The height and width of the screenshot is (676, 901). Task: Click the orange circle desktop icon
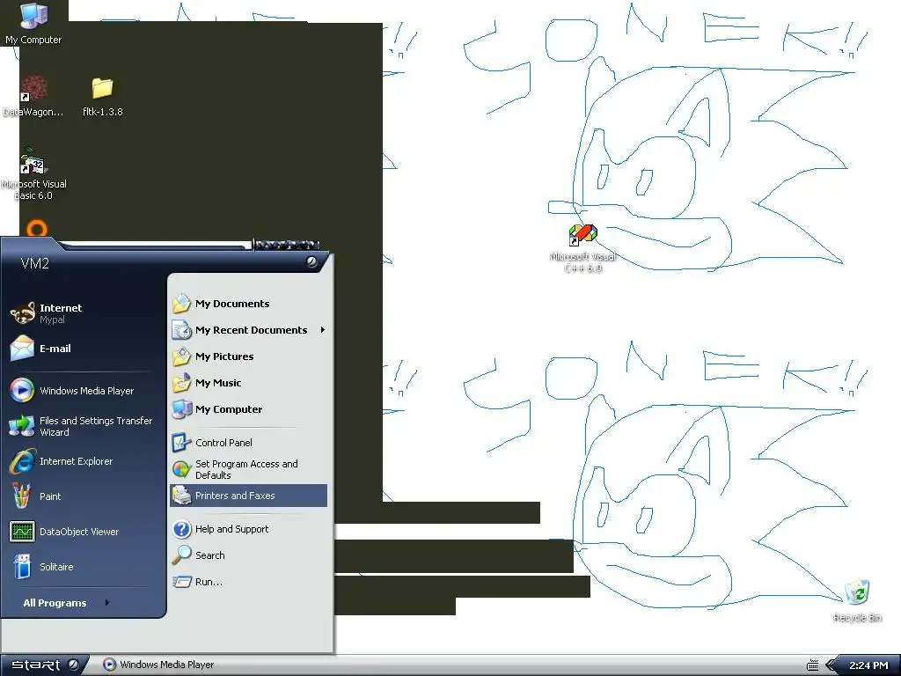point(37,228)
